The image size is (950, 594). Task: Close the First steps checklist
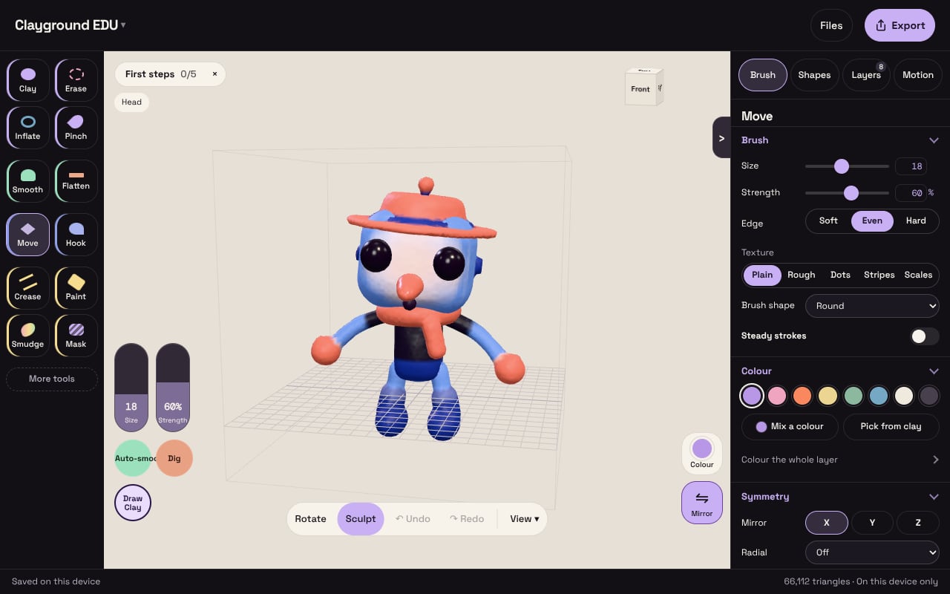214,74
